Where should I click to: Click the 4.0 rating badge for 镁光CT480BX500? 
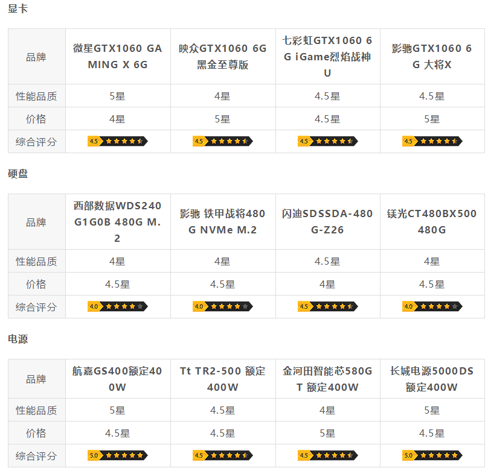coord(432,306)
